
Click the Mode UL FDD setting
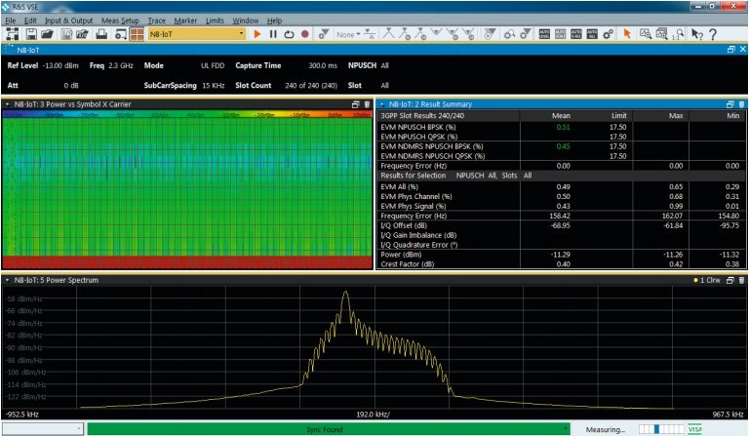pos(184,65)
